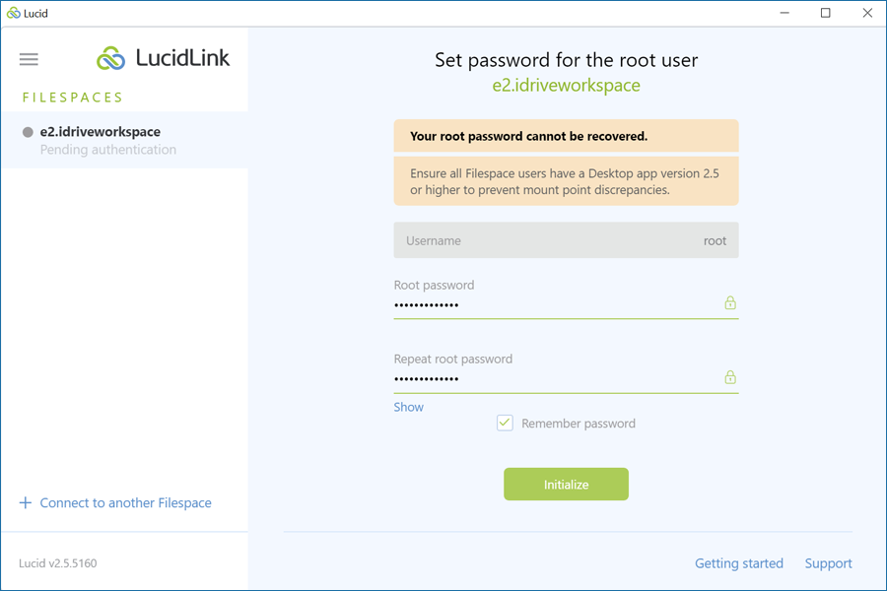Click the Initialize button
Screen dimensions: 887x591
pos(566,484)
